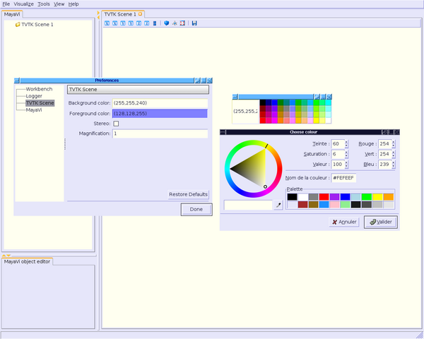Open the Tools menu
424x339 pixels.
[x=44, y=4]
